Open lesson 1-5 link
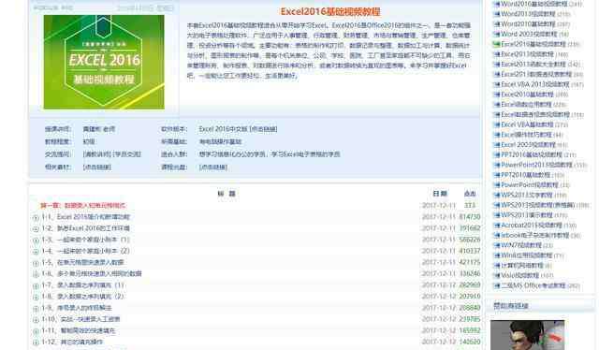This screenshot has height=350, width=599. (82, 262)
